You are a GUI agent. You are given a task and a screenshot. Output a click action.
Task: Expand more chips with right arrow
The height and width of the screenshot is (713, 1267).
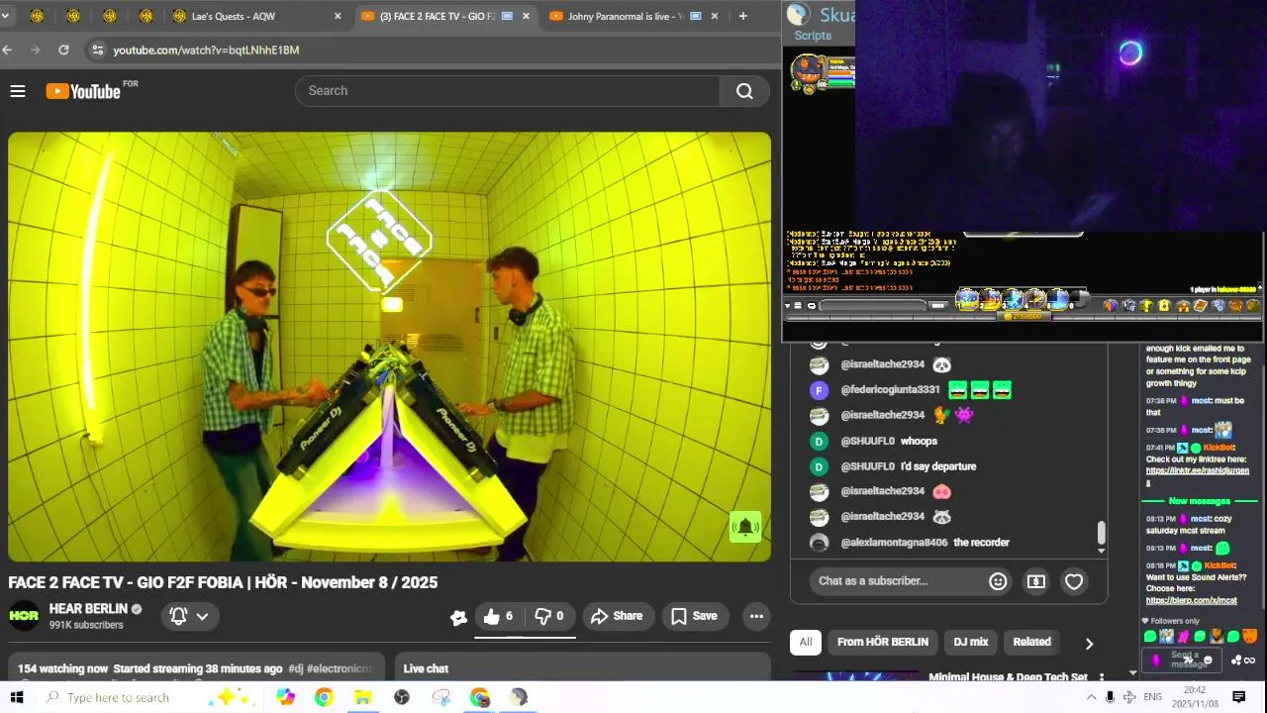tap(1089, 644)
